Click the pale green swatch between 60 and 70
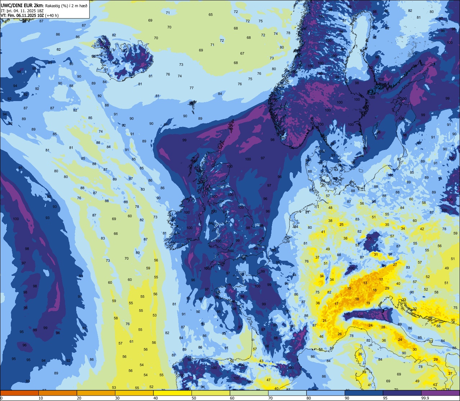The image size is (460, 401). click(249, 393)
